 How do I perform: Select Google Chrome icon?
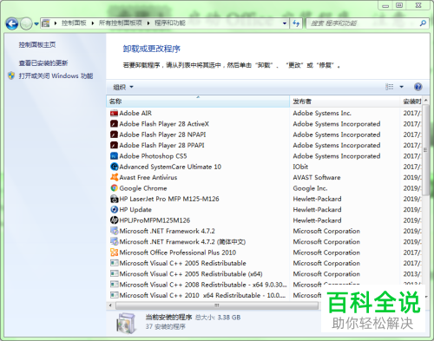114,188
